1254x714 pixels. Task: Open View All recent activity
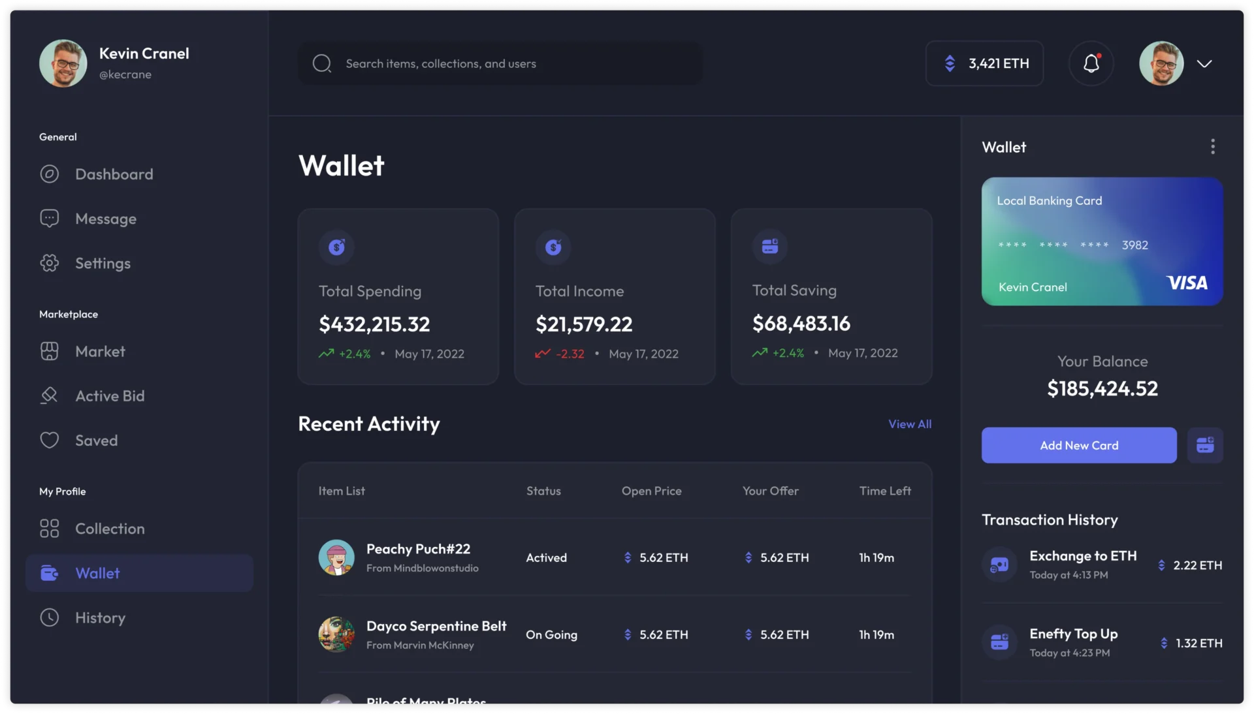910,424
